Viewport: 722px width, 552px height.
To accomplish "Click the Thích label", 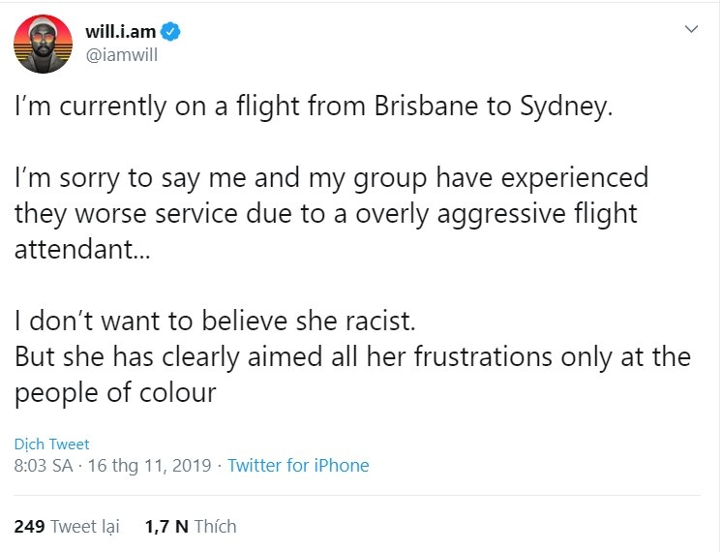I will click(215, 527).
